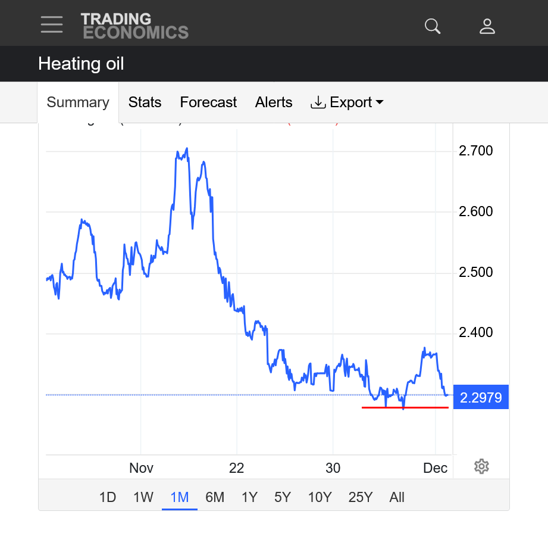Image resolution: width=548 pixels, height=555 pixels.
Task: Select the 10Y time range
Action: [x=320, y=497]
